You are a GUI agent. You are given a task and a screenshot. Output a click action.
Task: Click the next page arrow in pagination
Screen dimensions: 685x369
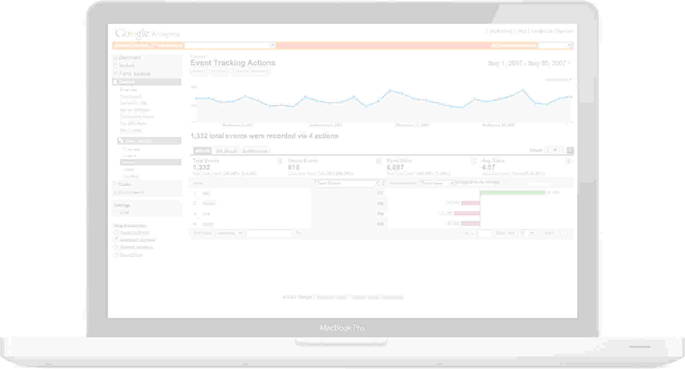coord(567,233)
